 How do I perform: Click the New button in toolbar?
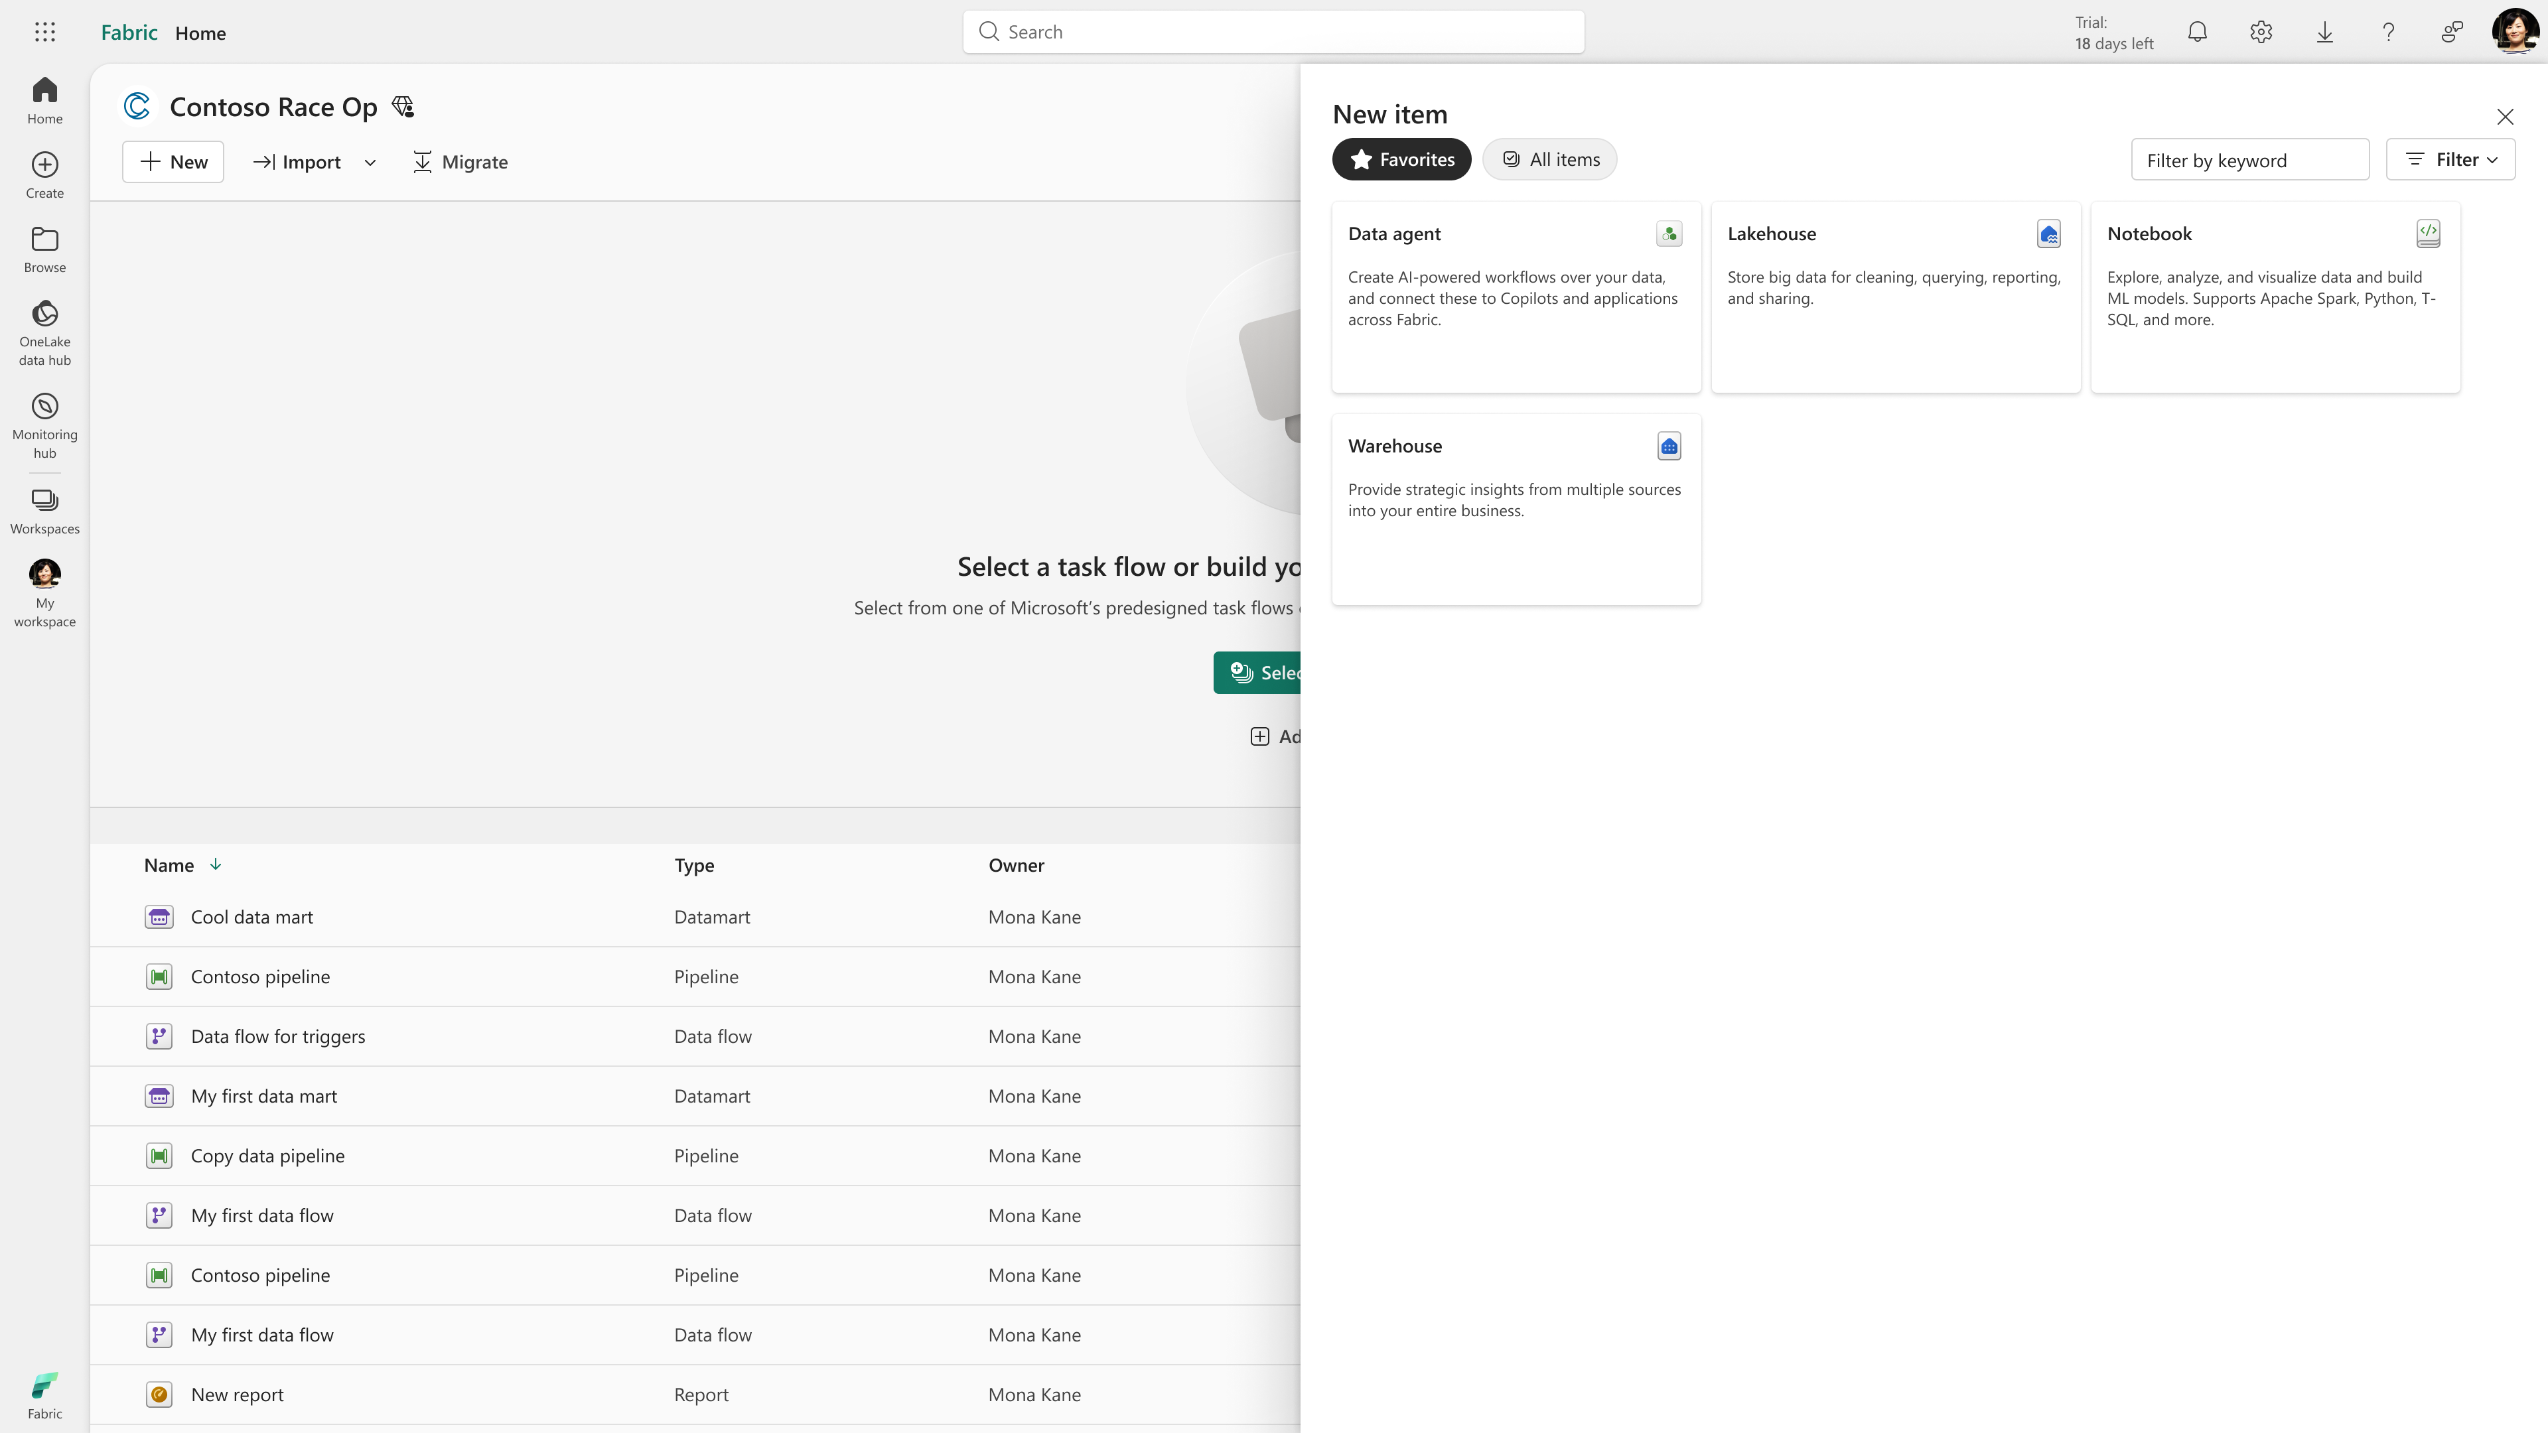pyautogui.click(x=173, y=162)
